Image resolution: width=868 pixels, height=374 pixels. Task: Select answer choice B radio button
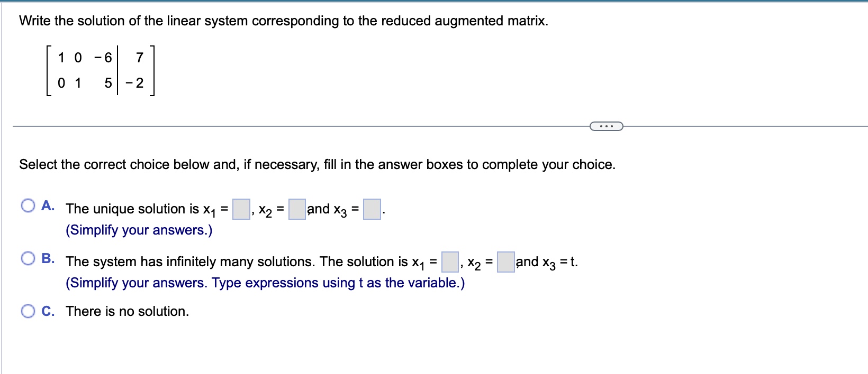pos(28,259)
